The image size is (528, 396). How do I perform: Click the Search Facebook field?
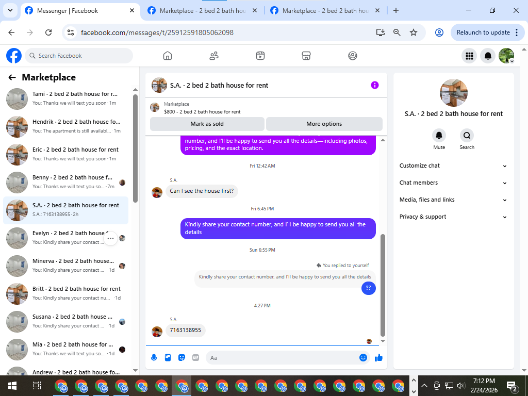point(79,56)
